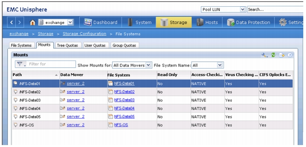Go forward with the right arrow navigation button
The image size is (306, 147).
coord(19,23)
